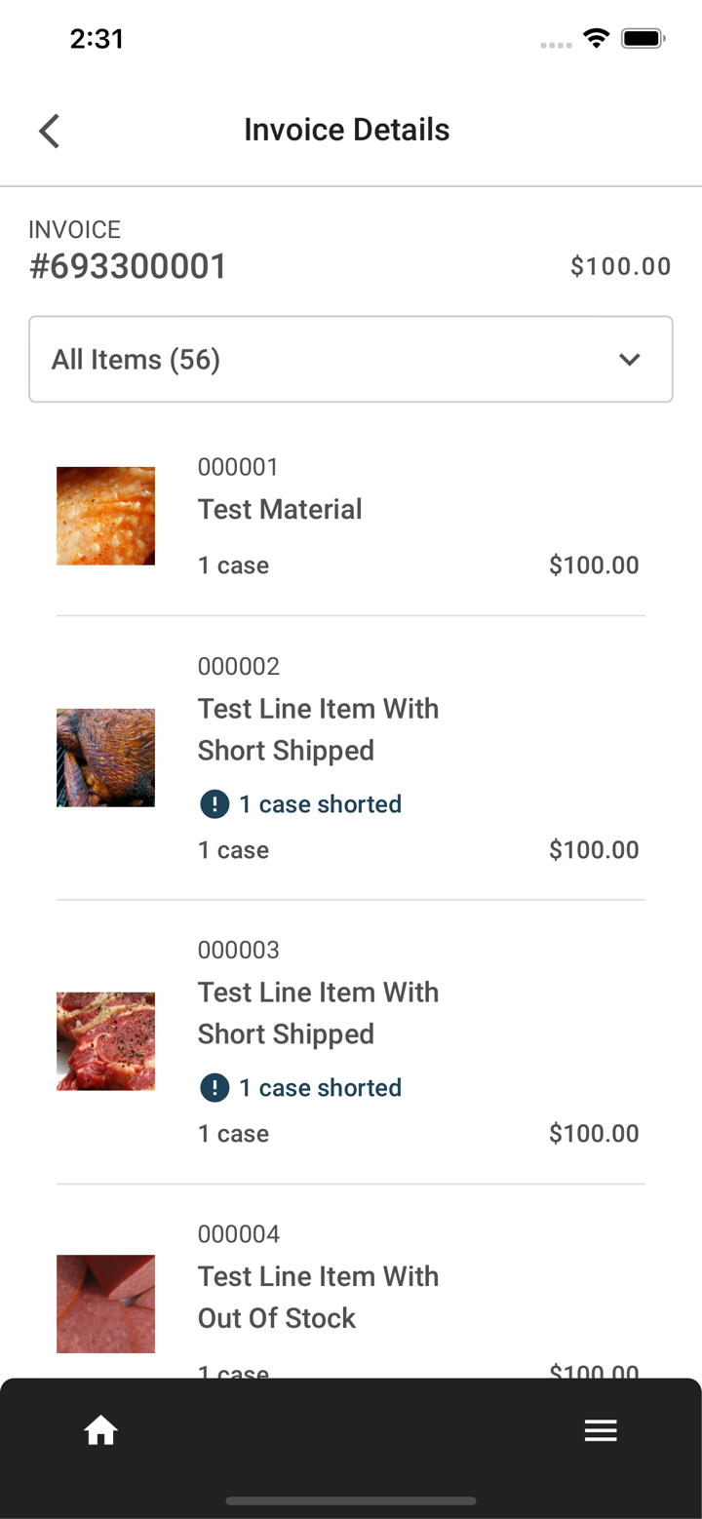702x1519 pixels.
Task: Tap alert icon on item 000003
Action: pyautogui.click(x=214, y=1088)
